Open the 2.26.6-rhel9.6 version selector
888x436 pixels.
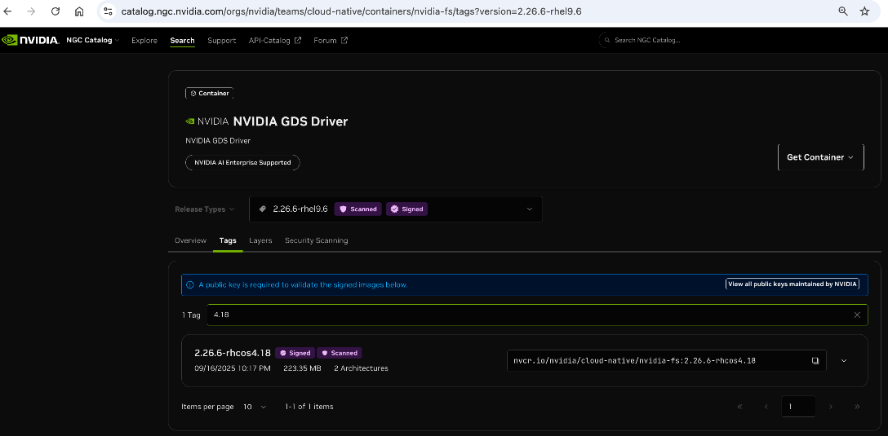tap(395, 209)
